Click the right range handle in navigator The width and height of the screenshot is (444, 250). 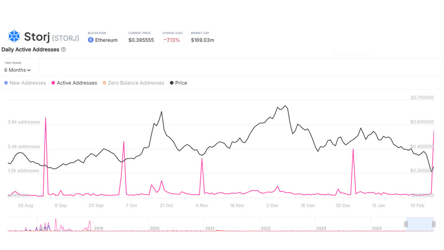434,224
